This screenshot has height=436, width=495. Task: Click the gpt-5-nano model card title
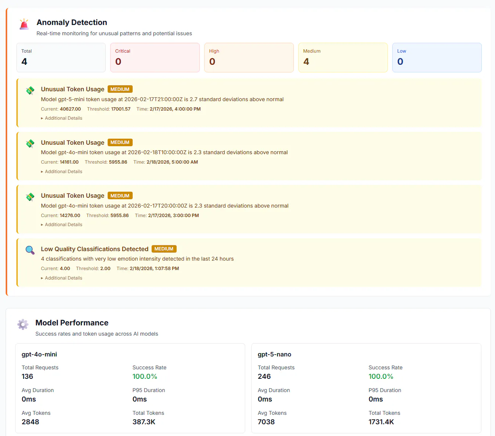coord(274,355)
